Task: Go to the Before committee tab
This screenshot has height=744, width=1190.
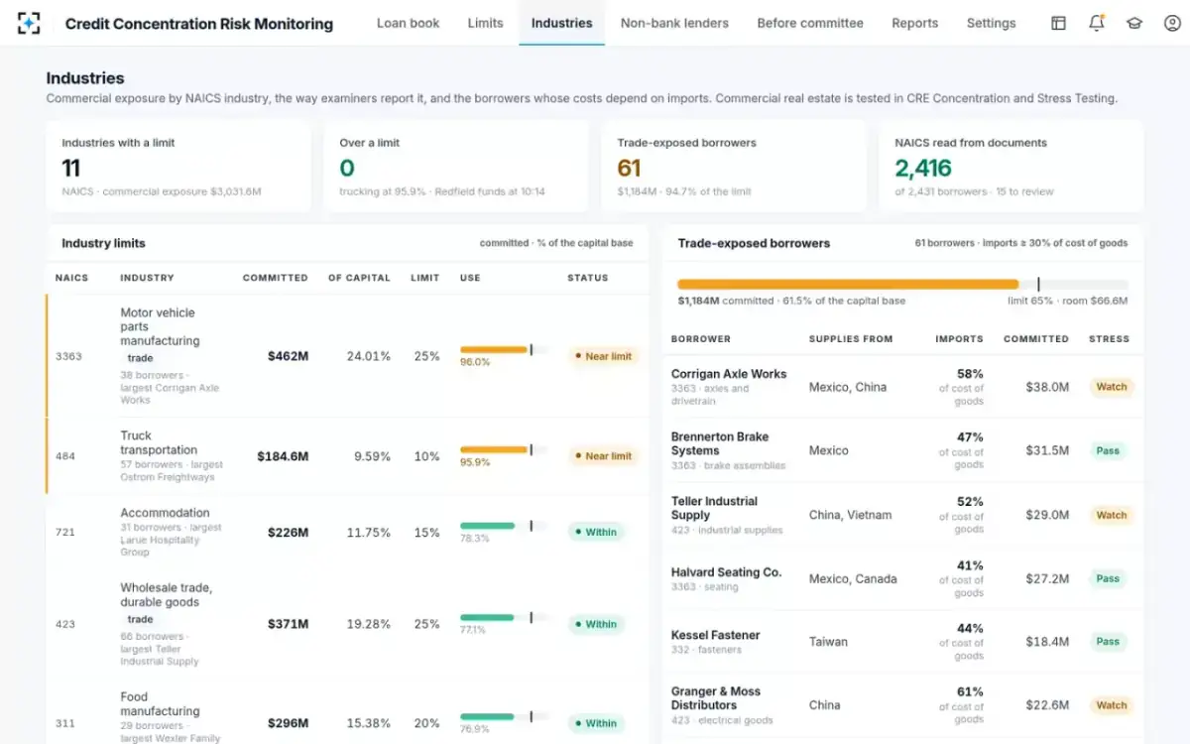Action: click(x=810, y=23)
